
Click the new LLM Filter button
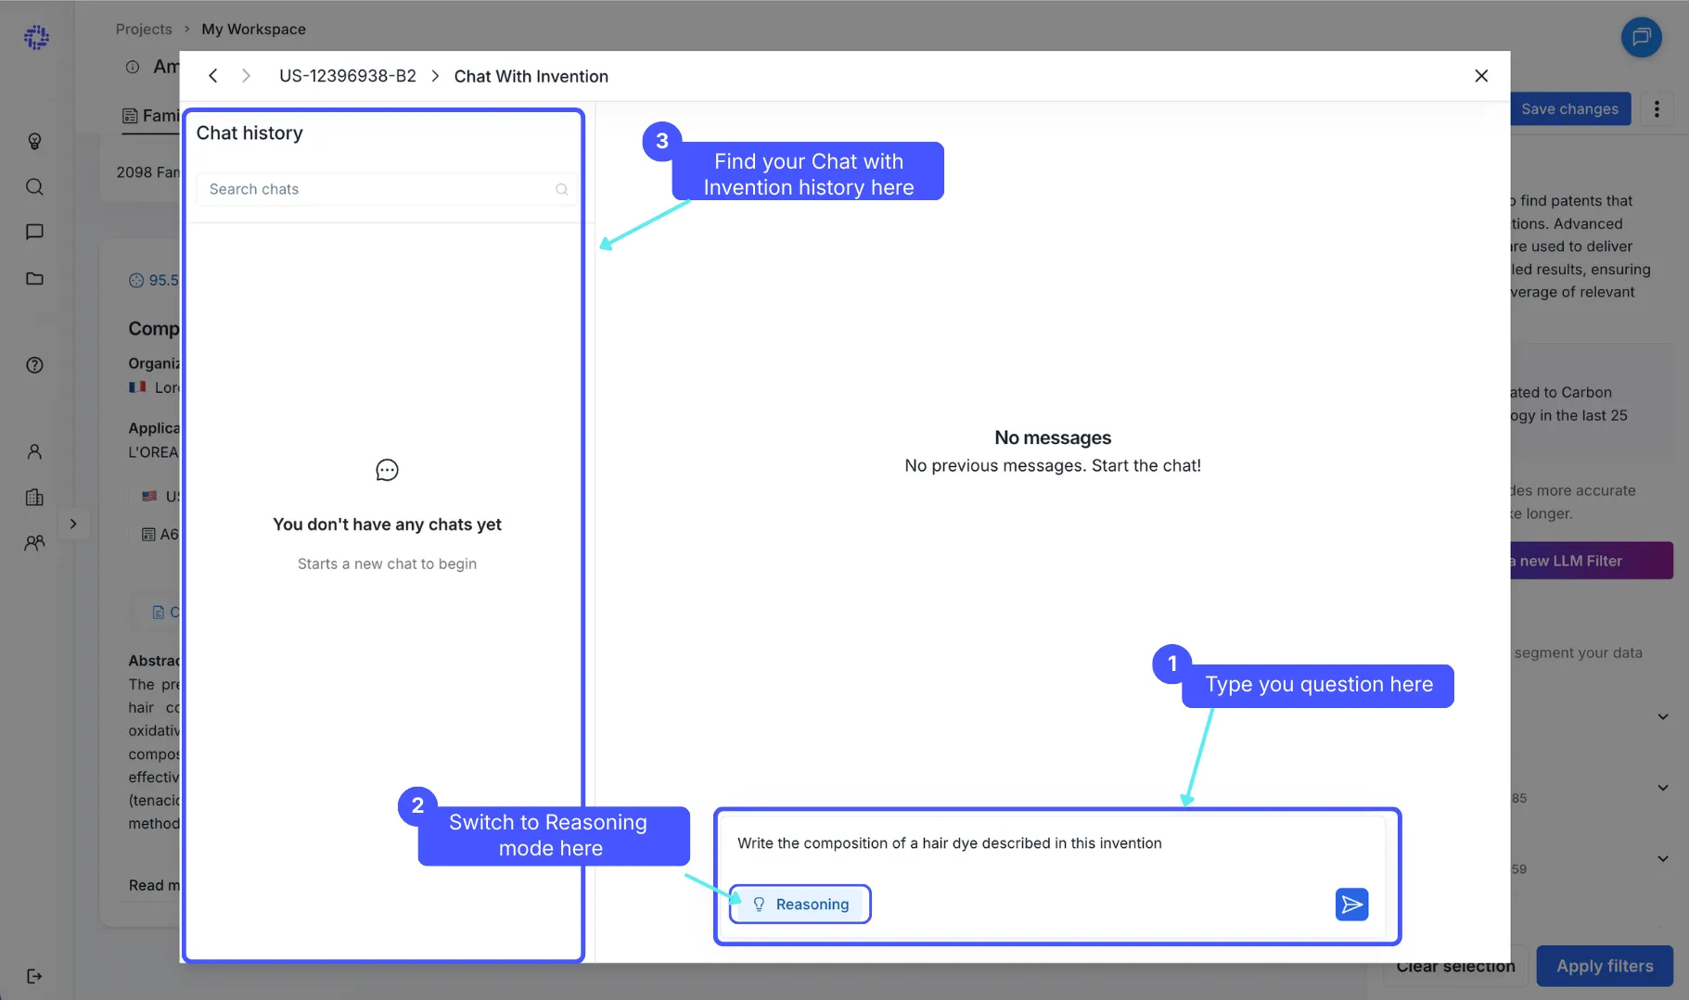coord(1590,561)
